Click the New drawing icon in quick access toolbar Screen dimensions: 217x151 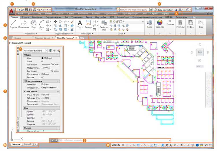click(x=18, y=10)
